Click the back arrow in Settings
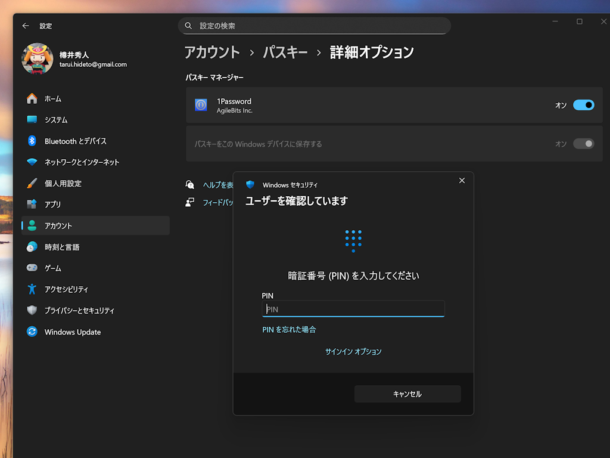The image size is (610, 458). [24, 26]
